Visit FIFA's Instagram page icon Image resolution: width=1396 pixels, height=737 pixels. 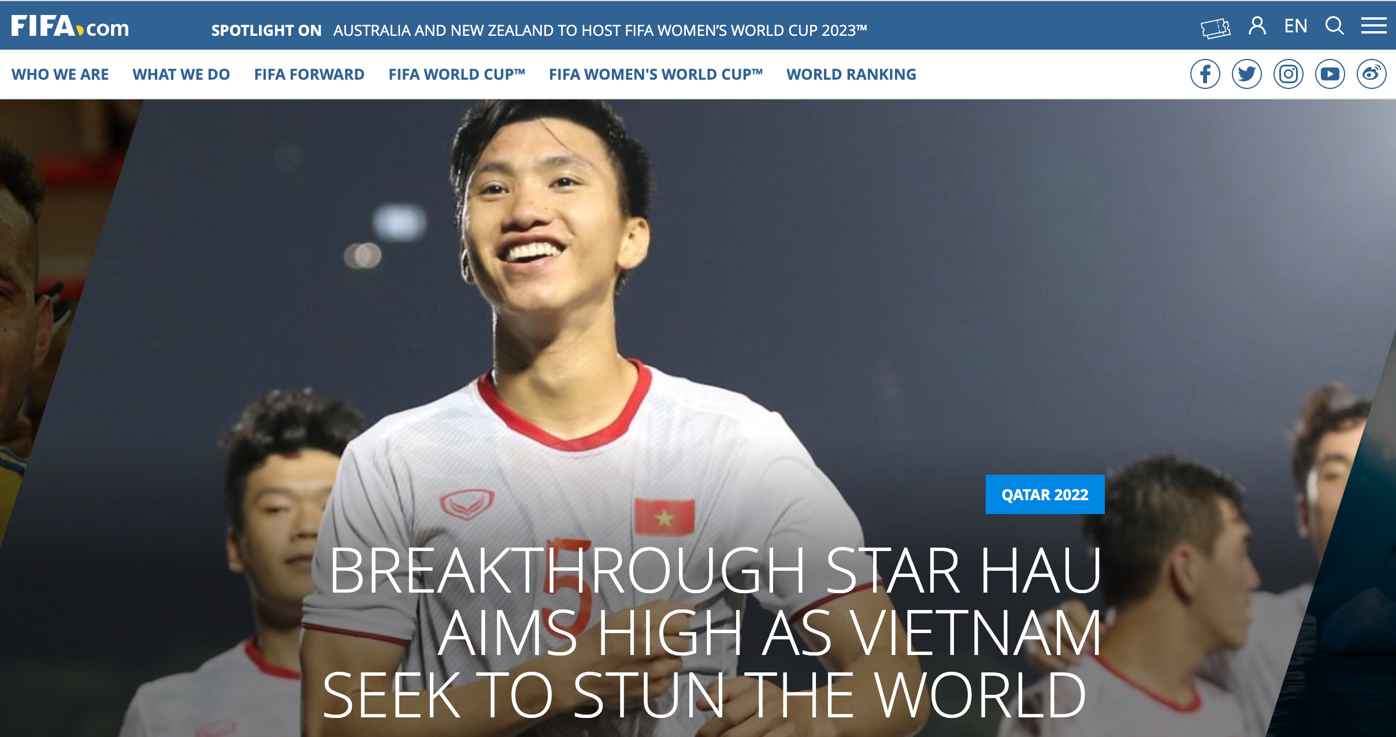coord(1288,74)
